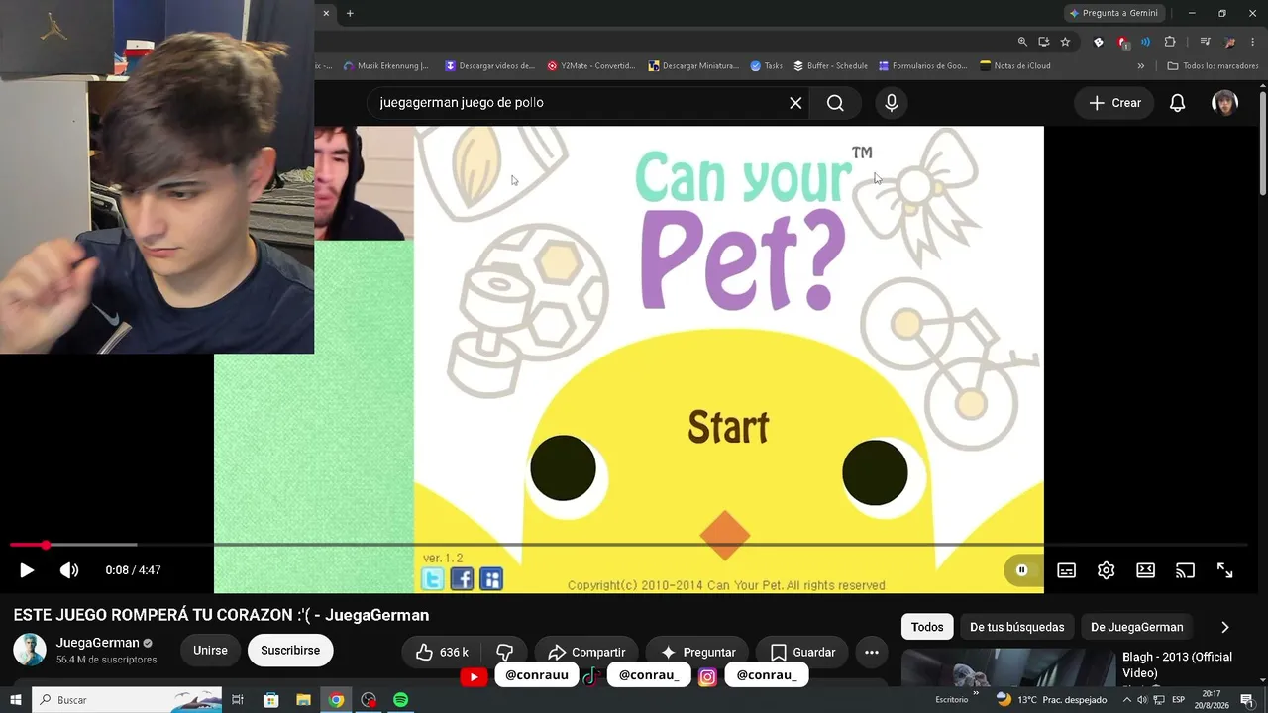
Task: Like the video with 636 k likes
Action: (442, 652)
